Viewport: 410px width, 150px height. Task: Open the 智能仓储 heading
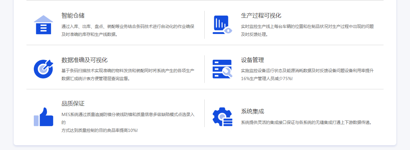(x=73, y=16)
